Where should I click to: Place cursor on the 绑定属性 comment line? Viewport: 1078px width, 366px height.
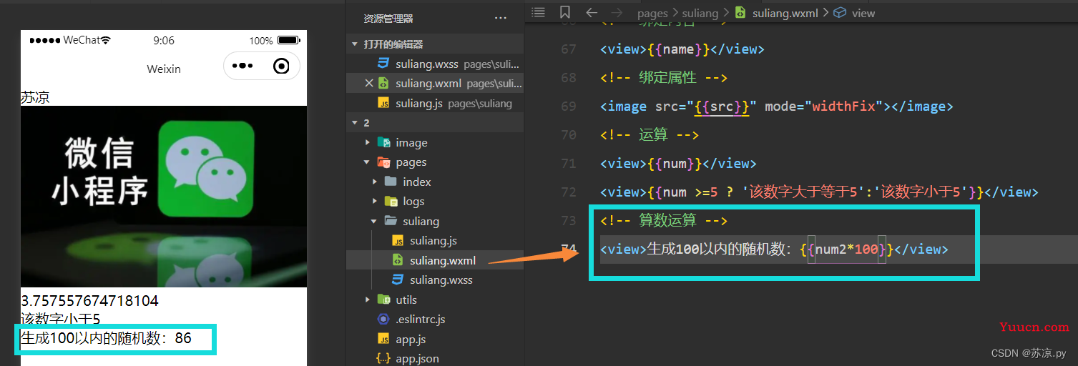coord(664,78)
